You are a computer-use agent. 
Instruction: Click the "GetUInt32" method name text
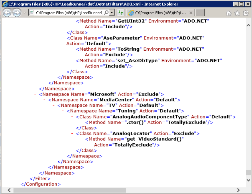(x=131, y=21)
